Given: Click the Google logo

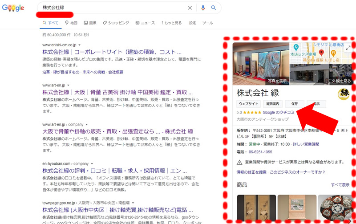Looking at the screenshot, I should point(13,8).
